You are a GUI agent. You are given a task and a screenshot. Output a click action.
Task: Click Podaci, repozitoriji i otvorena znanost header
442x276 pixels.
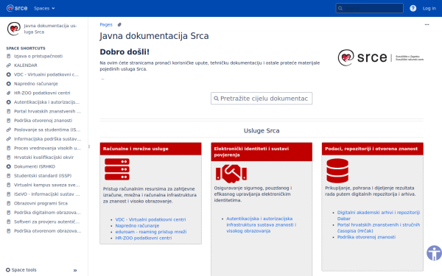click(x=371, y=149)
